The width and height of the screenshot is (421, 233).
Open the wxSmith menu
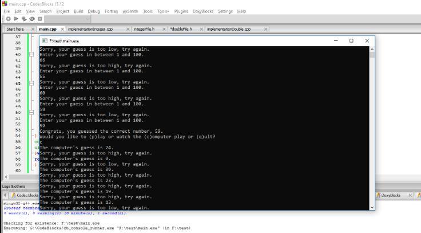click(130, 11)
